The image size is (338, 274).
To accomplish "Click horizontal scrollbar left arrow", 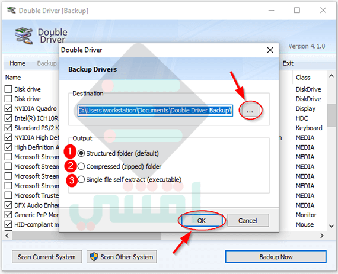I will [x=7, y=236].
